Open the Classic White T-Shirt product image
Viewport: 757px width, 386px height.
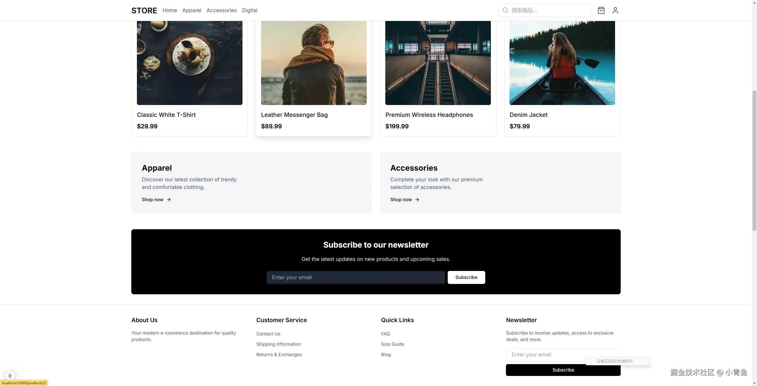coord(190,63)
